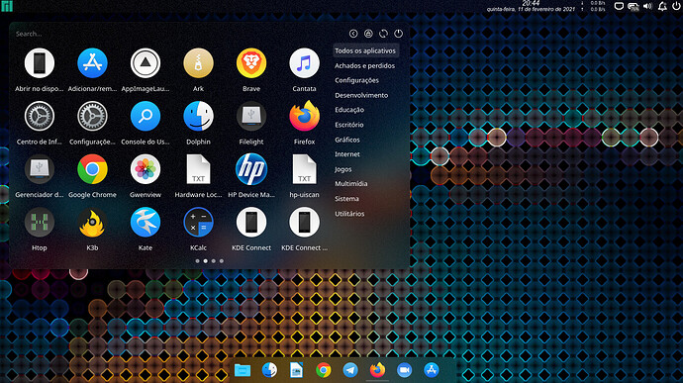Open Firefox from the app grid
683x383 pixels.
tap(304, 117)
